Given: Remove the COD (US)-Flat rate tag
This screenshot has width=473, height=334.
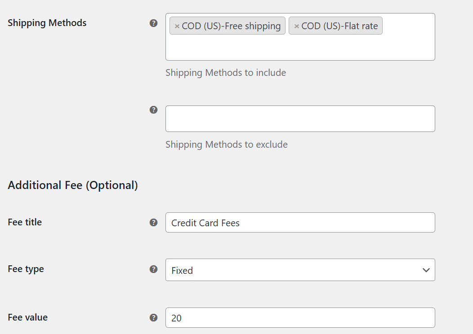Looking at the screenshot, I should [x=296, y=26].
